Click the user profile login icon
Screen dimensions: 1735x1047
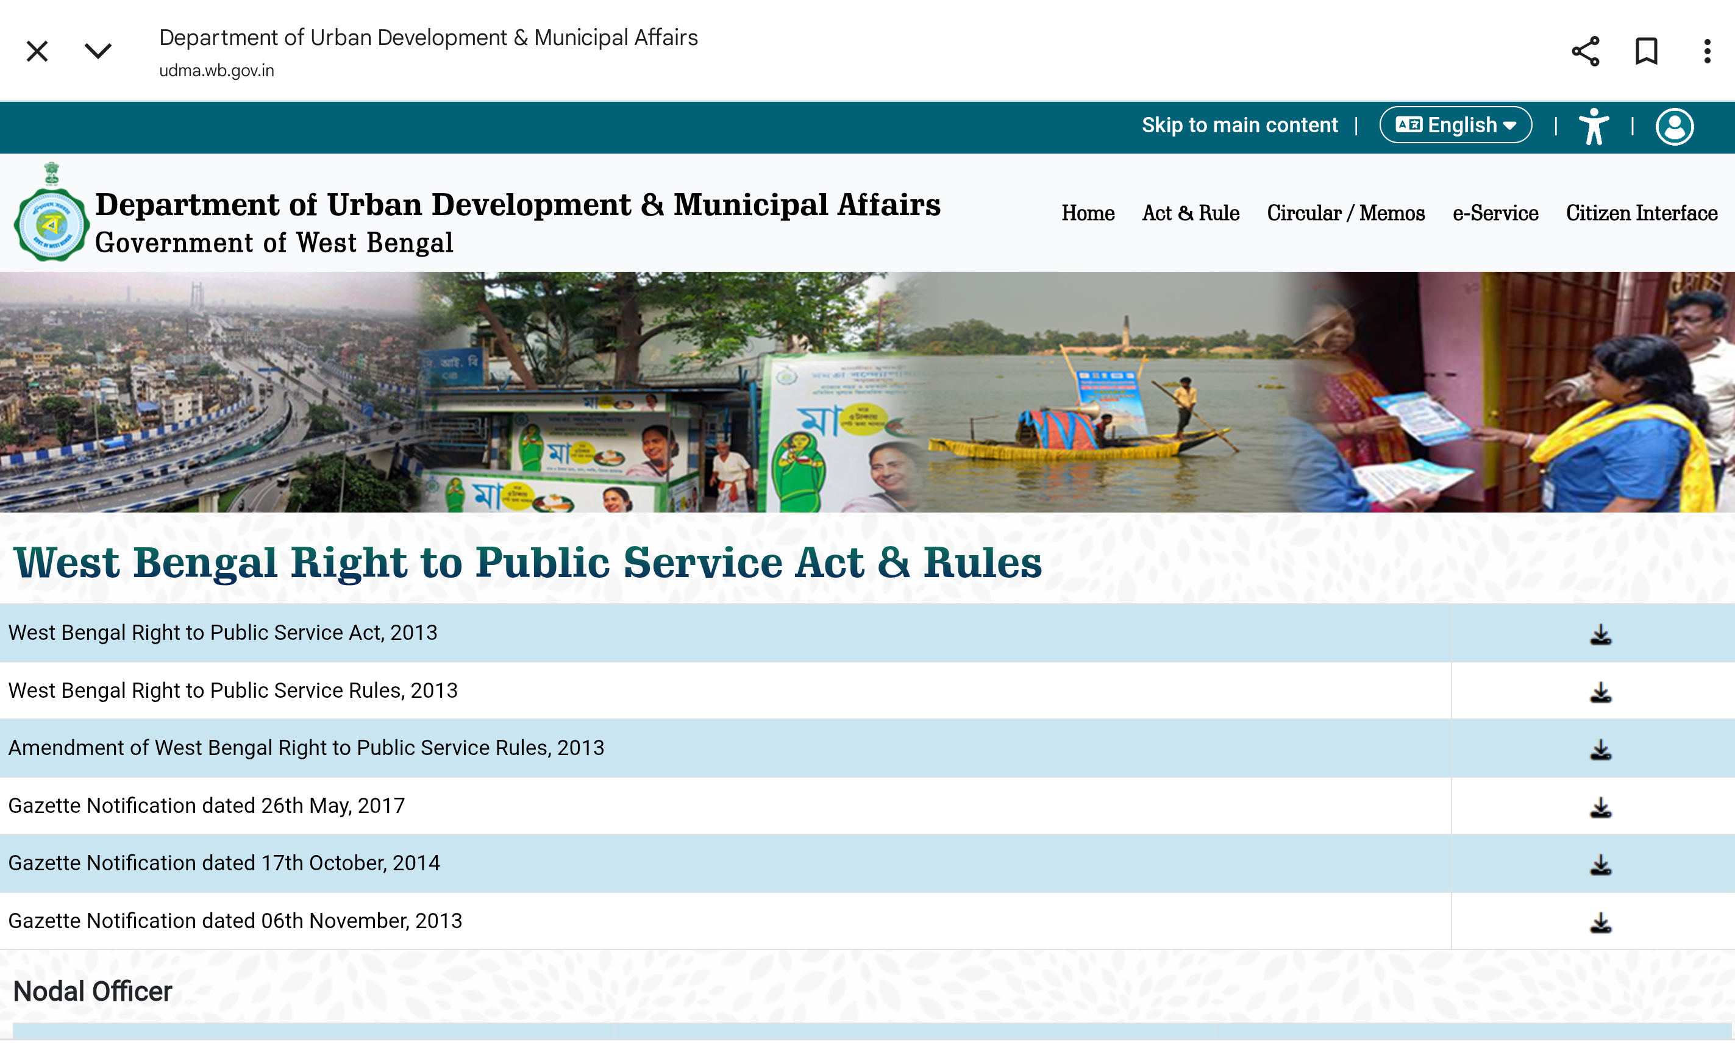(x=1674, y=127)
